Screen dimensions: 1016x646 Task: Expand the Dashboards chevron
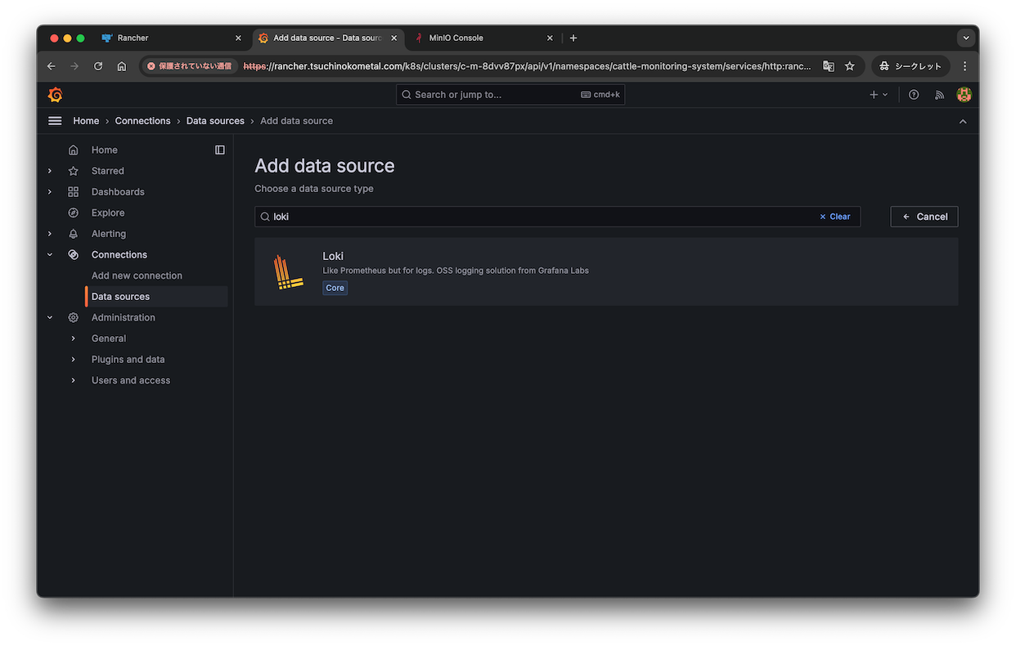(50, 192)
